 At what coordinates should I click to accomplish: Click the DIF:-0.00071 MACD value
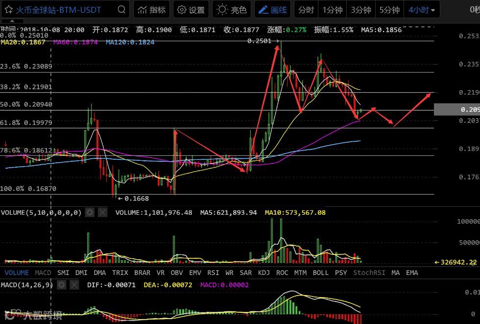click(111, 285)
